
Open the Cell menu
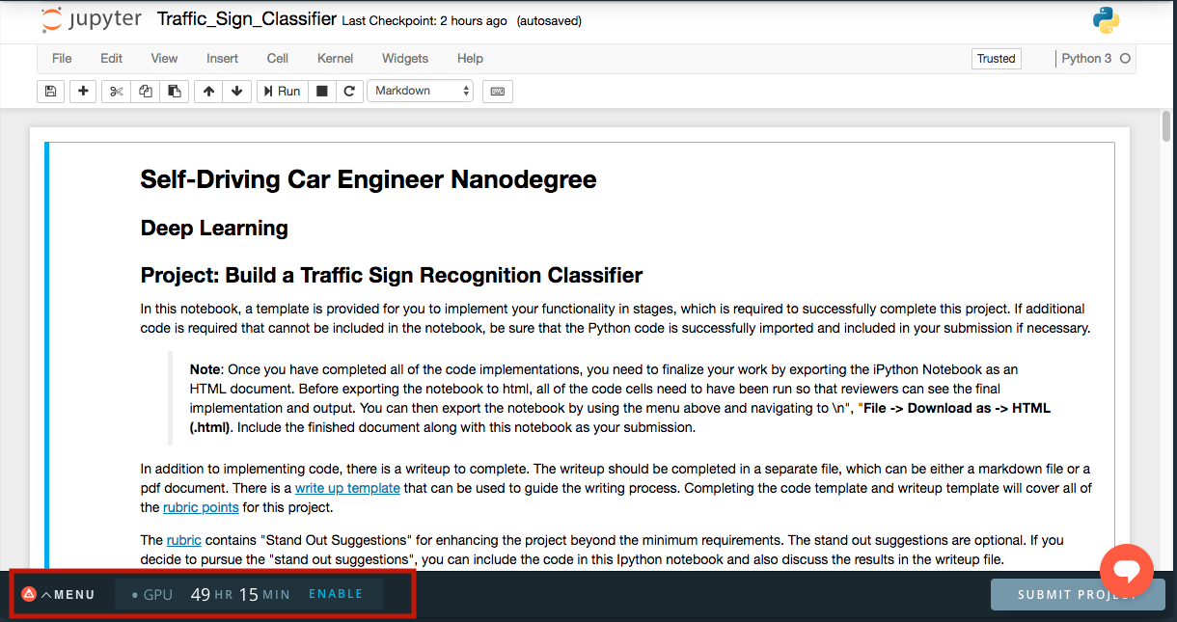(278, 59)
